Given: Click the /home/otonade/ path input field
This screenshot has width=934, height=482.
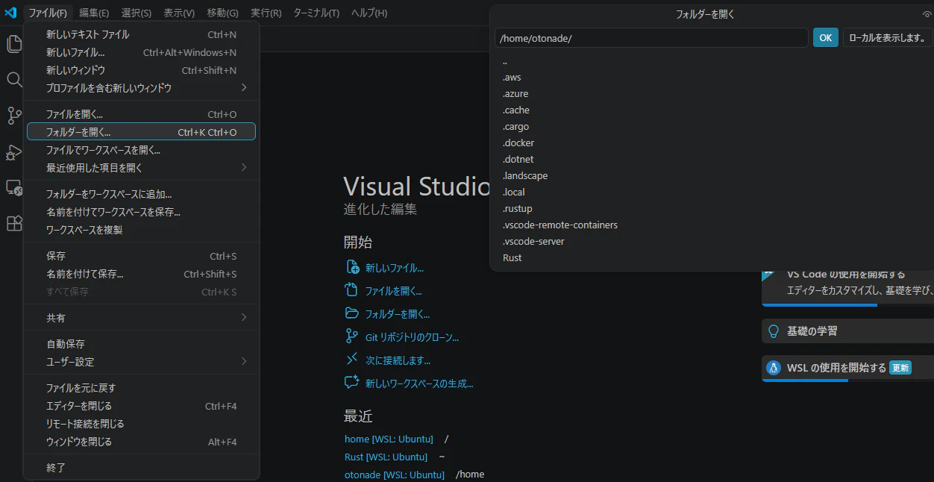Looking at the screenshot, I should pos(651,38).
